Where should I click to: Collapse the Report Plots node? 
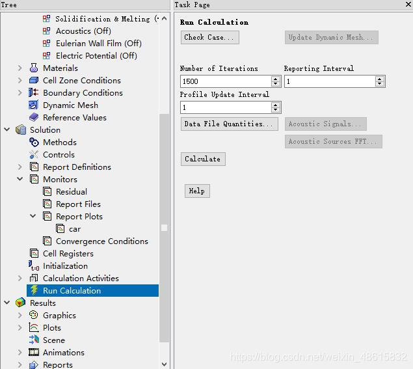[x=33, y=217]
